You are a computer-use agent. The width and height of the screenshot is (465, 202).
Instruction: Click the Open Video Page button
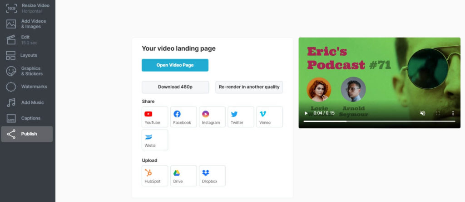175,65
